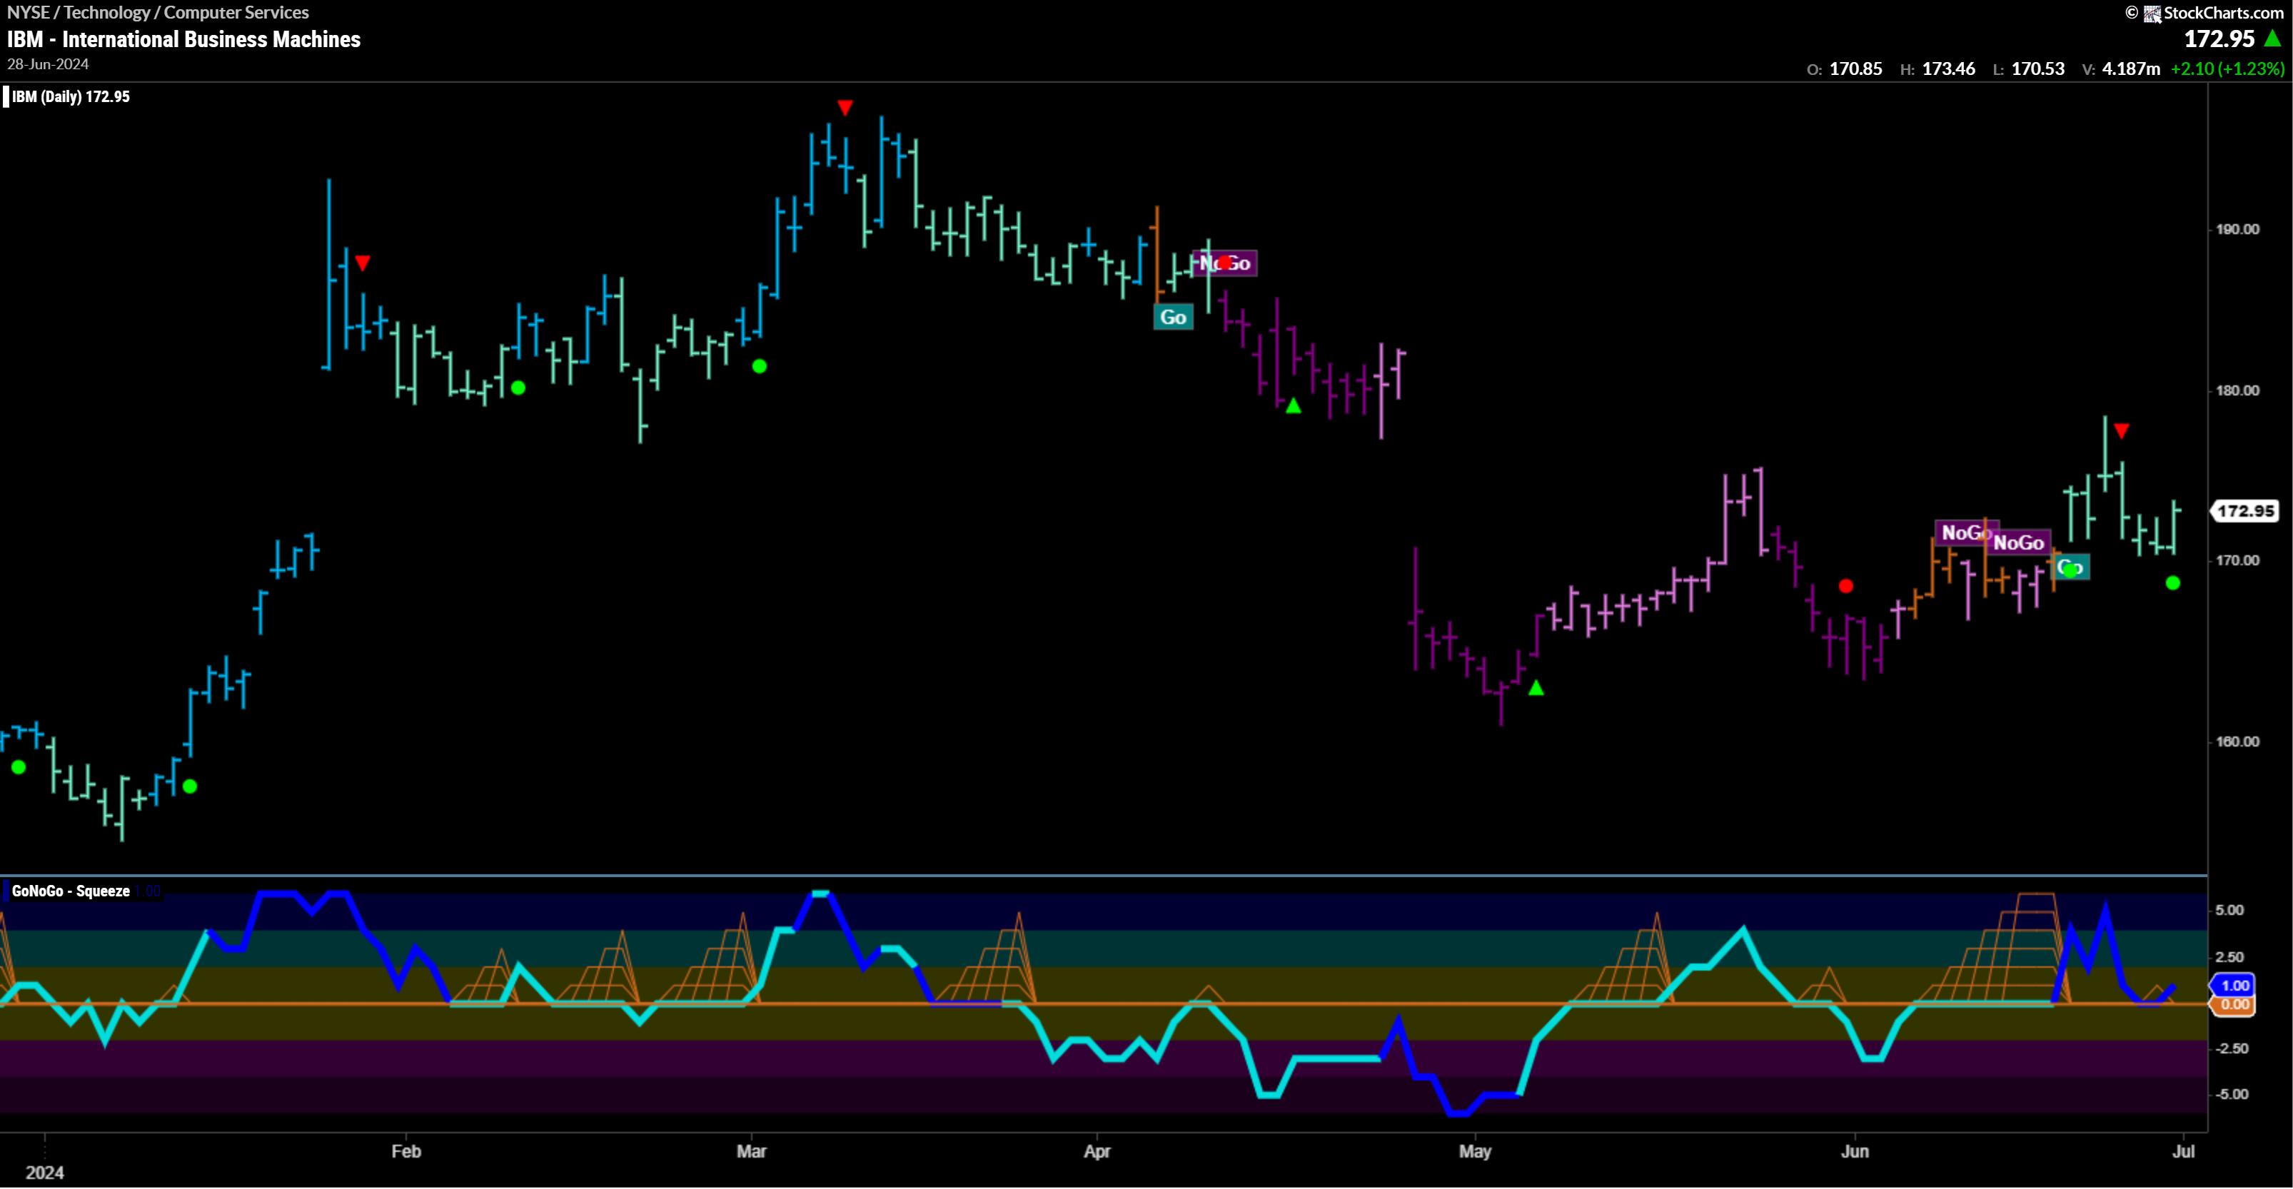
Task: Click the red down-triangle in late January
Action: coord(362,263)
